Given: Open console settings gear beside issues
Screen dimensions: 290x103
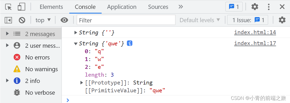Looking at the screenshot, I should [282, 20].
